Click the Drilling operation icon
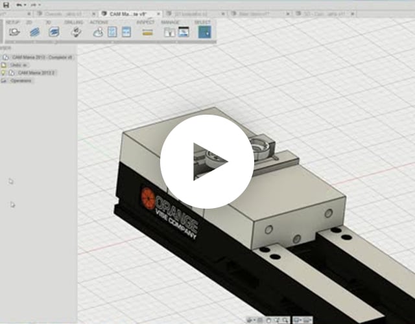The image size is (415, 324). coord(77,32)
